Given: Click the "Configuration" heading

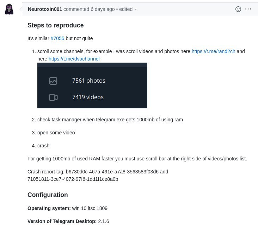Looking at the screenshot, I should 48,195.
